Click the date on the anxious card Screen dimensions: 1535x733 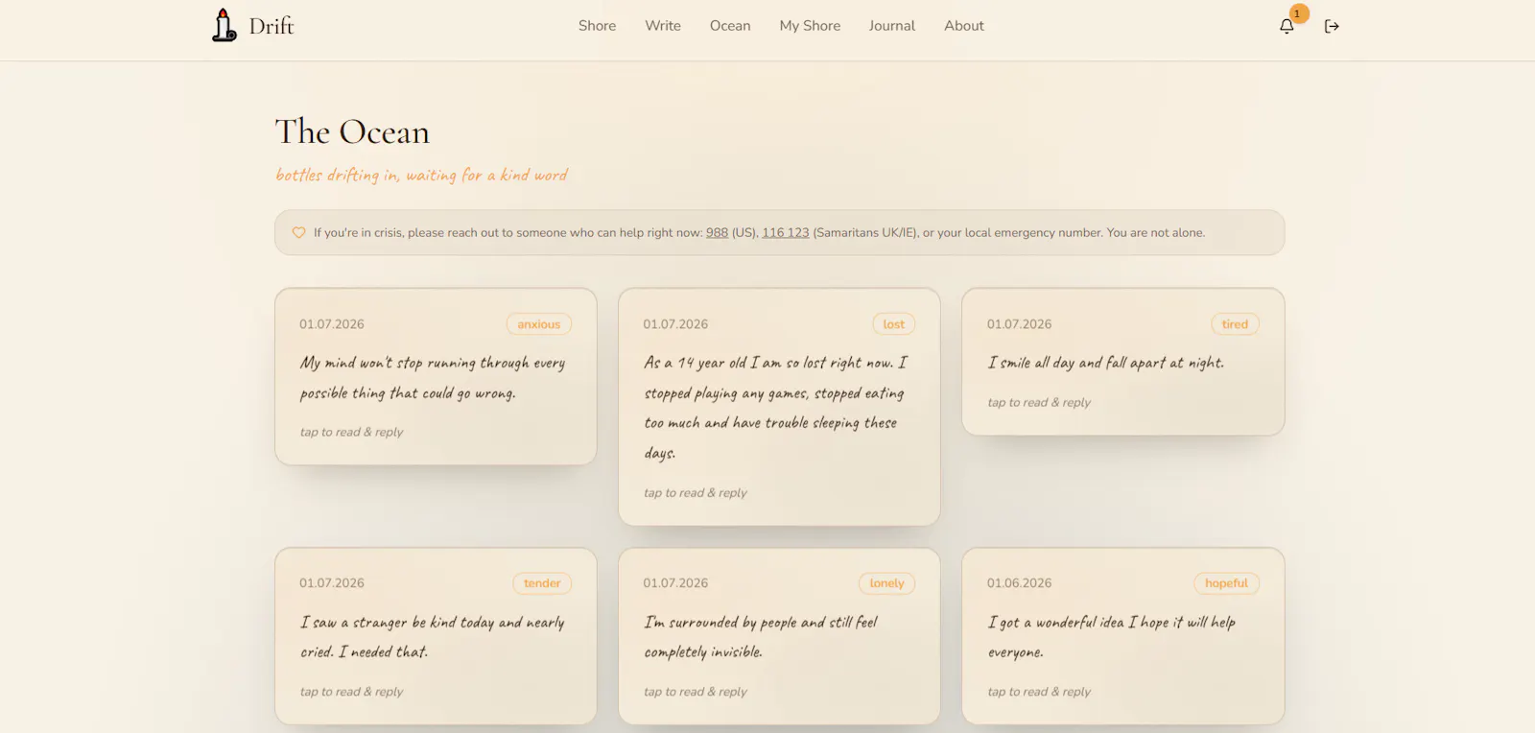coord(332,324)
